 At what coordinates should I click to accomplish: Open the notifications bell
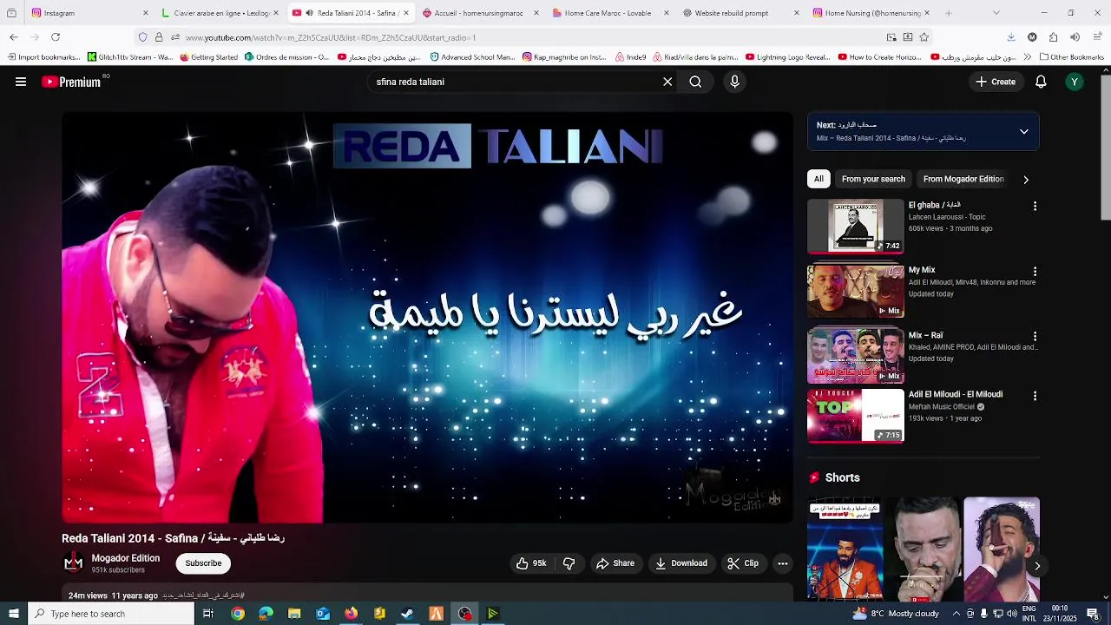coord(1041,82)
